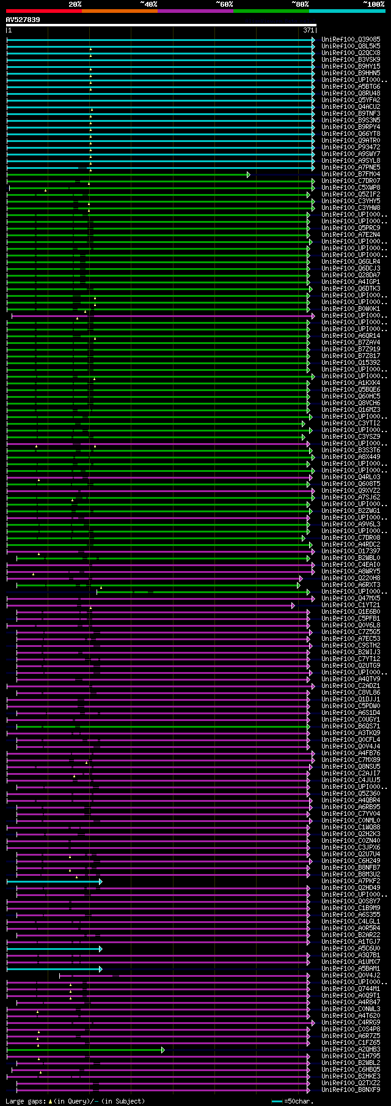Select the UniRef100_B3S3T6 label

[351, 450]
